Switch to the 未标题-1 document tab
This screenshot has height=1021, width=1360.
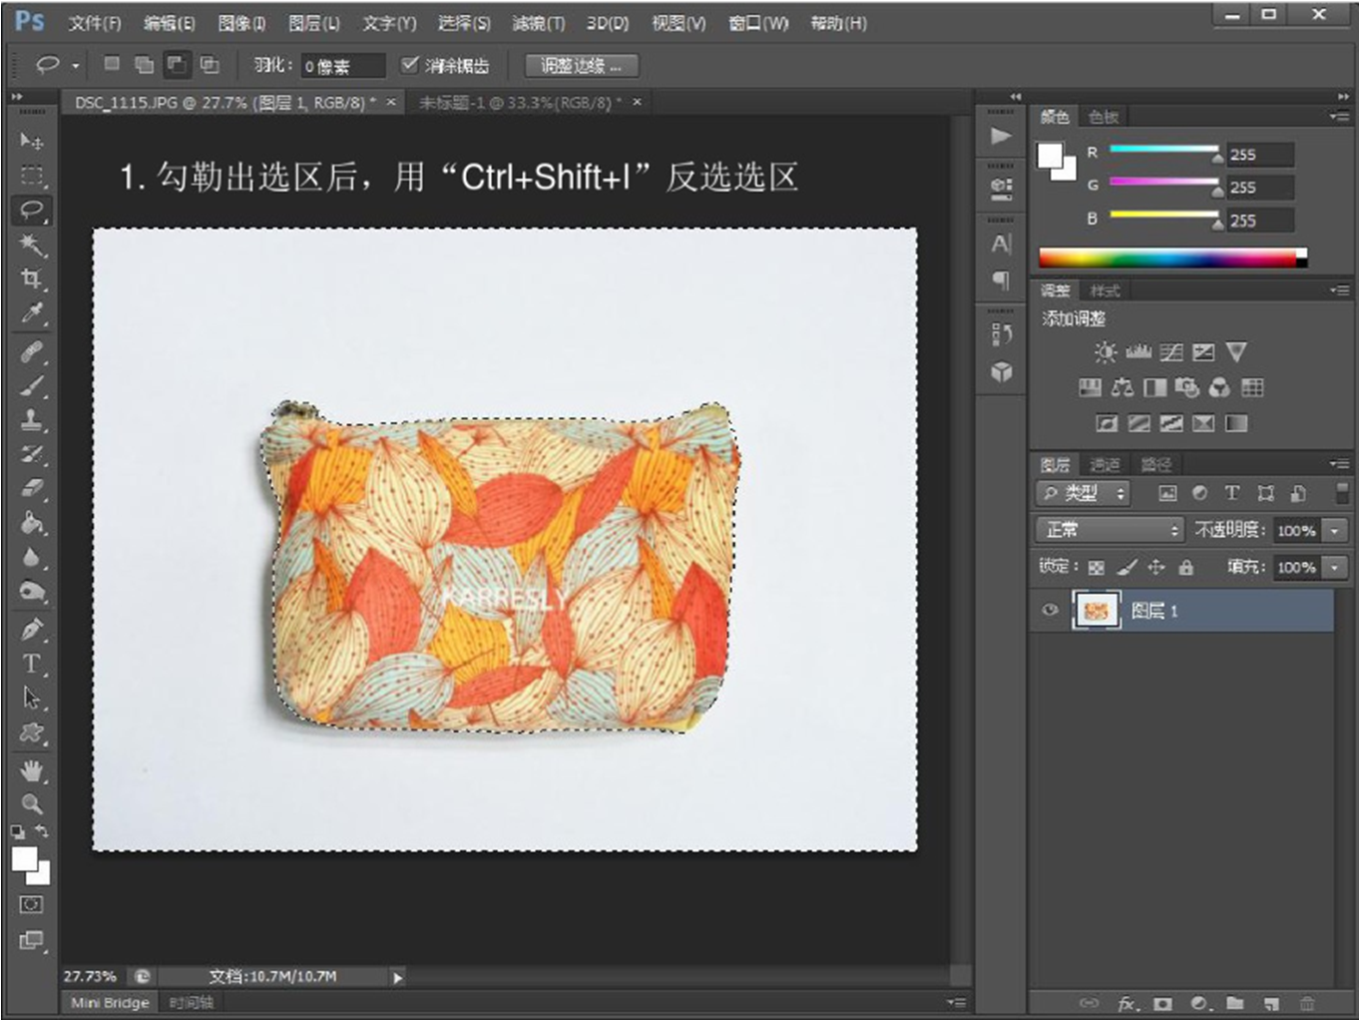point(519,102)
